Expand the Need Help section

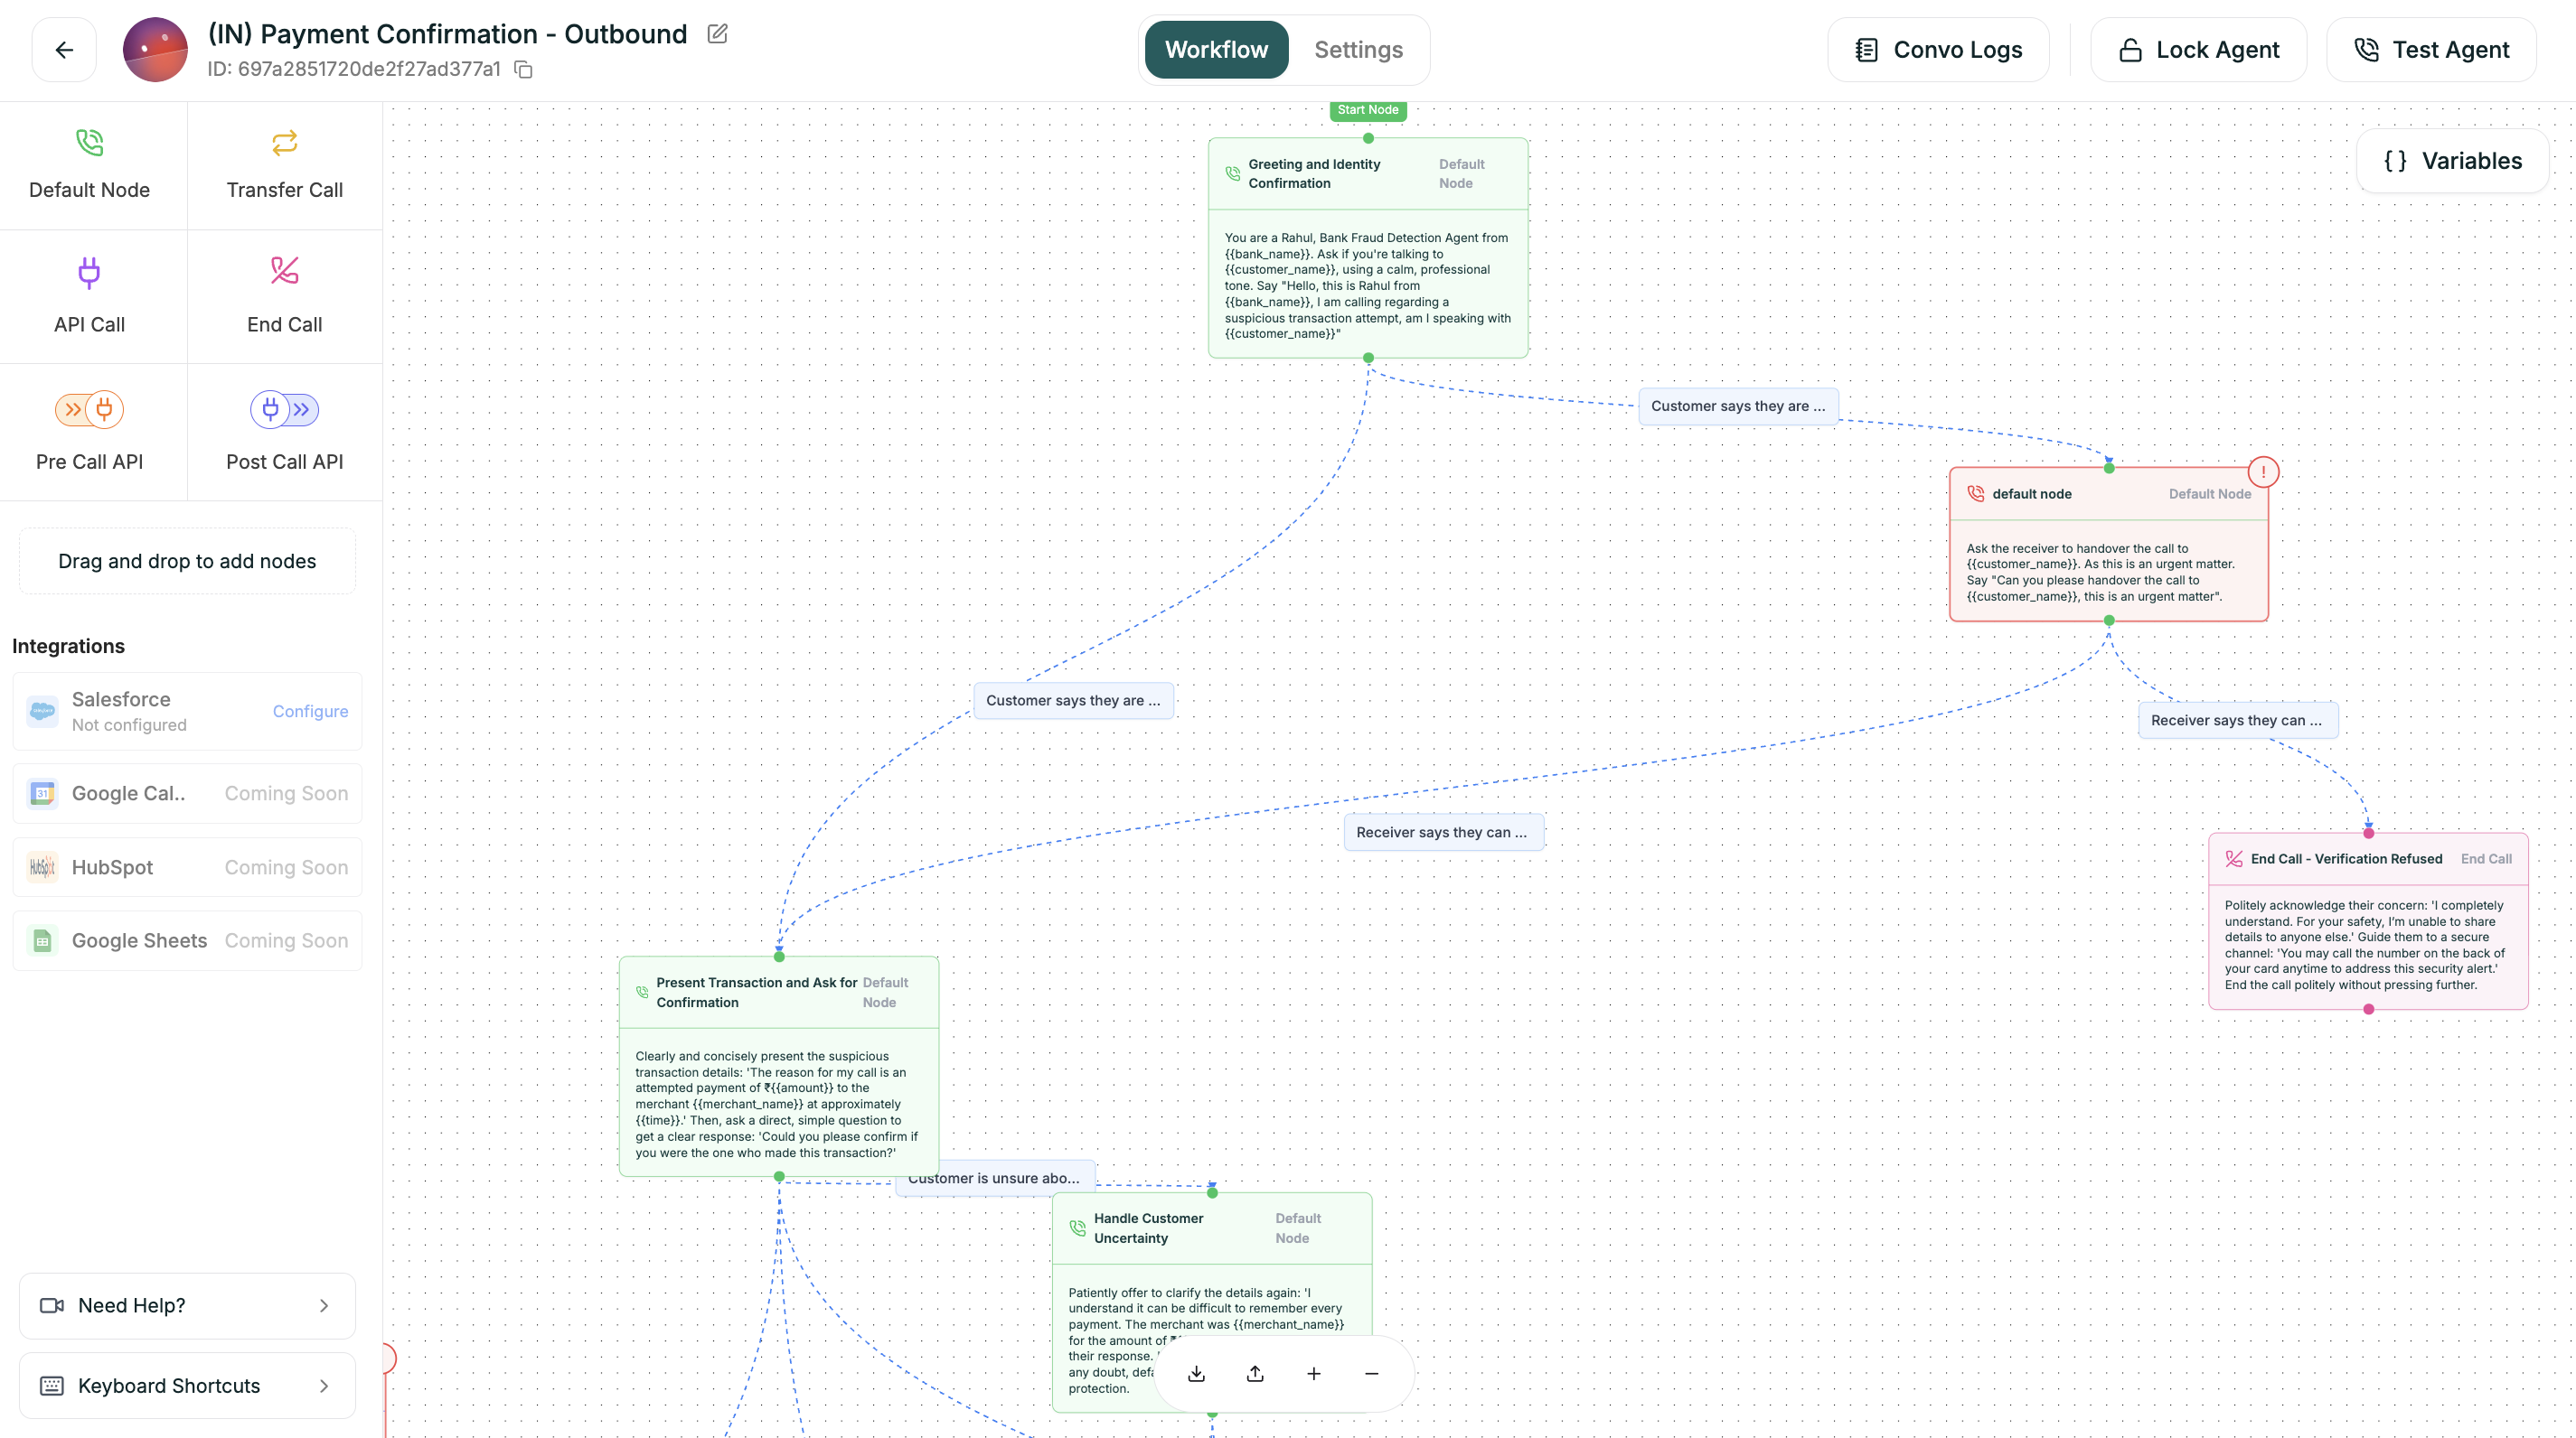[x=186, y=1305]
